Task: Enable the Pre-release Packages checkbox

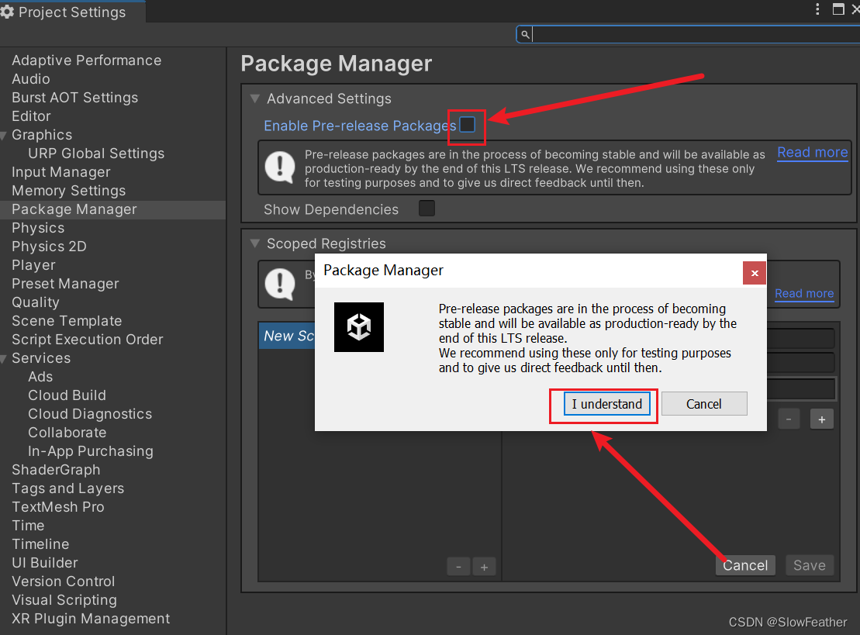Action: coord(467,125)
